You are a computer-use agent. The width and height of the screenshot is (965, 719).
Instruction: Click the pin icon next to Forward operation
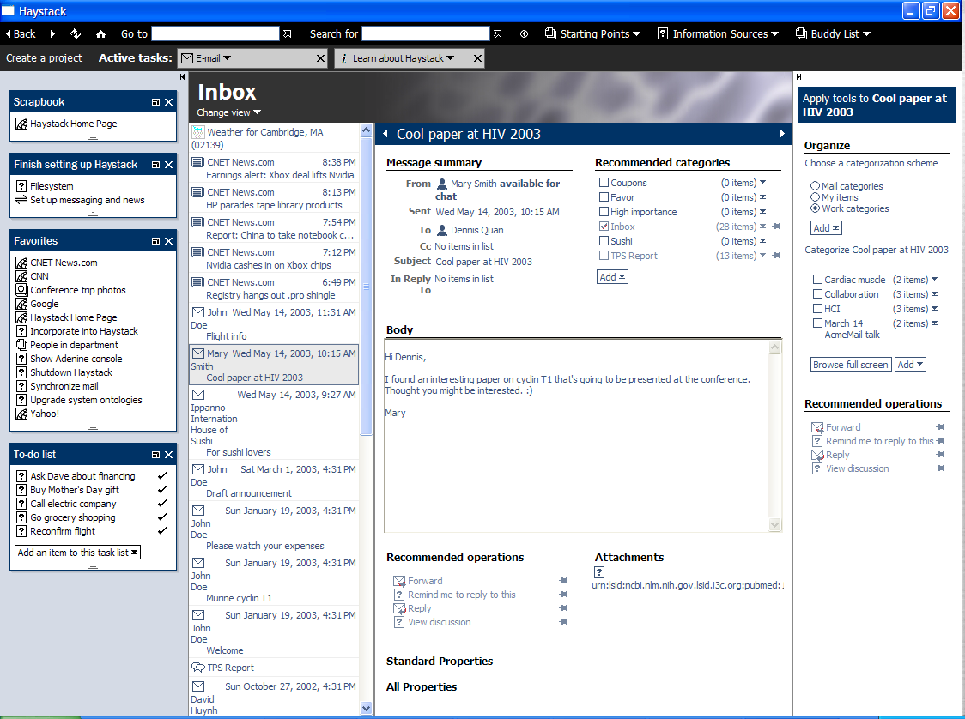[x=563, y=581]
